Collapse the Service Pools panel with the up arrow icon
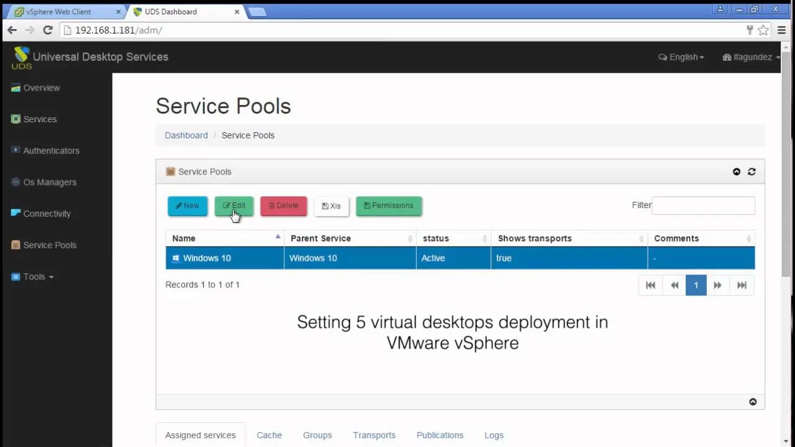The width and height of the screenshot is (795, 447). pyautogui.click(x=737, y=172)
